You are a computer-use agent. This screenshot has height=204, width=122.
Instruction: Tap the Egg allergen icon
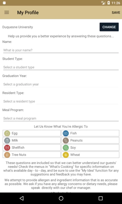[7, 133]
